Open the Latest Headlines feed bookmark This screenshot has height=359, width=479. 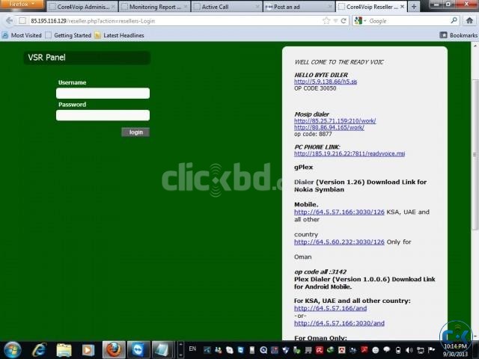pos(119,35)
